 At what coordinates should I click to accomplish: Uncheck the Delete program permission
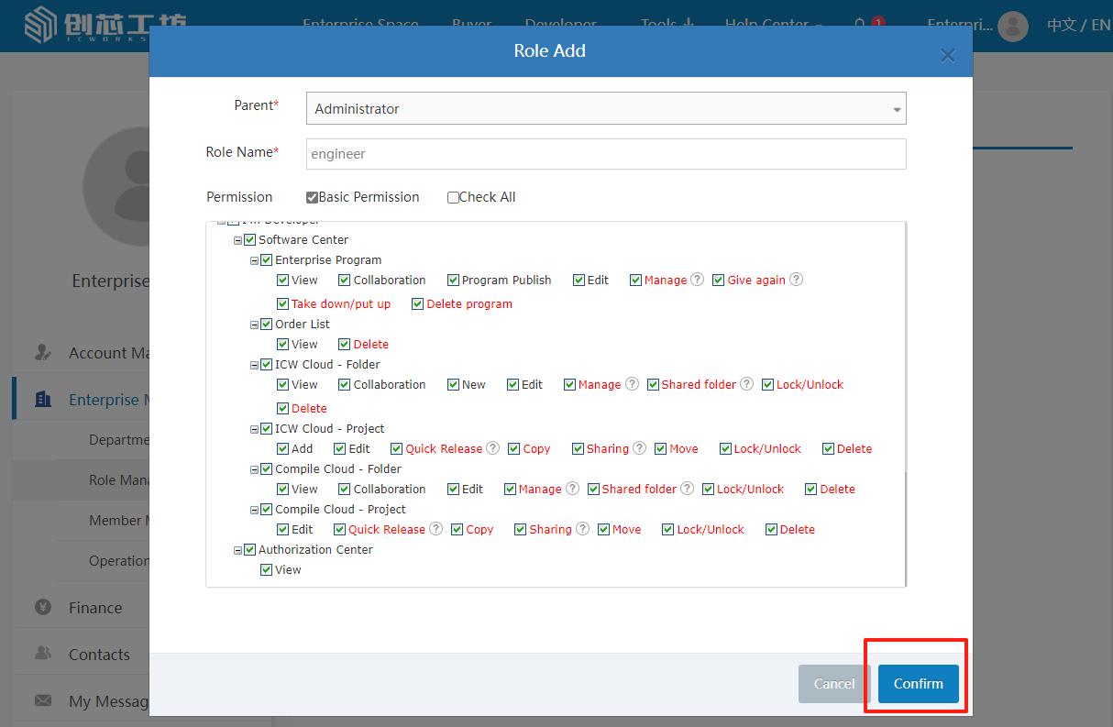418,303
